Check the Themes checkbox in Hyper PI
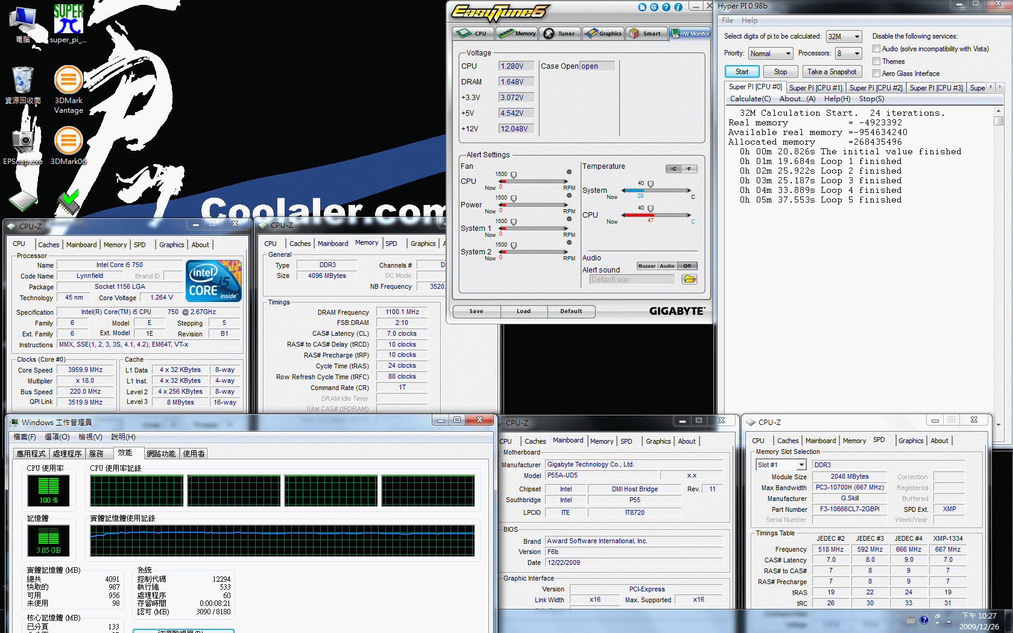The width and height of the screenshot is (1013, 633). [877, 61]
